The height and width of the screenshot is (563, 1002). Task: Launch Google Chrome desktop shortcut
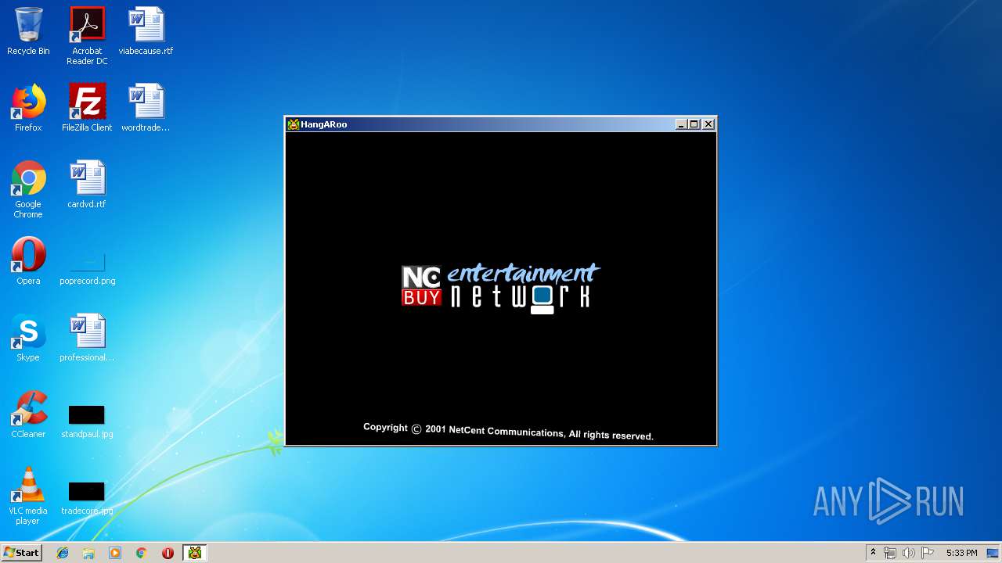pos(28,189)
